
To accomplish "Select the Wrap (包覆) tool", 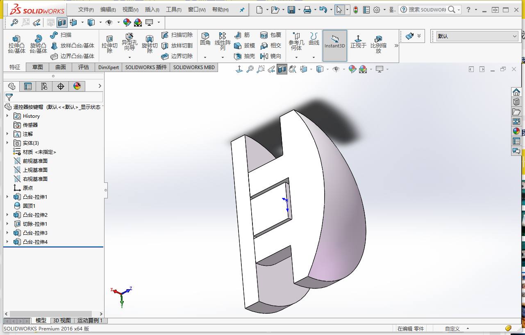I will (270, 35).
